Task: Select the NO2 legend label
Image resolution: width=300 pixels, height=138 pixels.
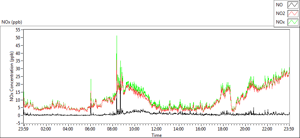Action: tap(280, 13)
